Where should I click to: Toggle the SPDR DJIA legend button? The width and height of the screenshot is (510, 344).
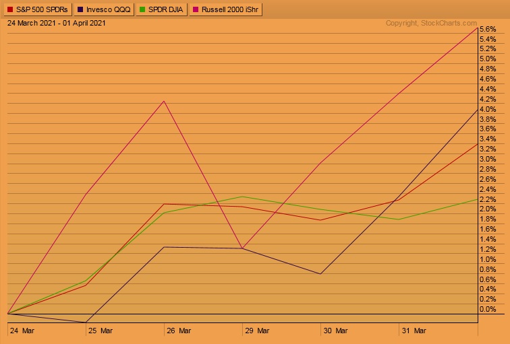[x=162, y=9]
